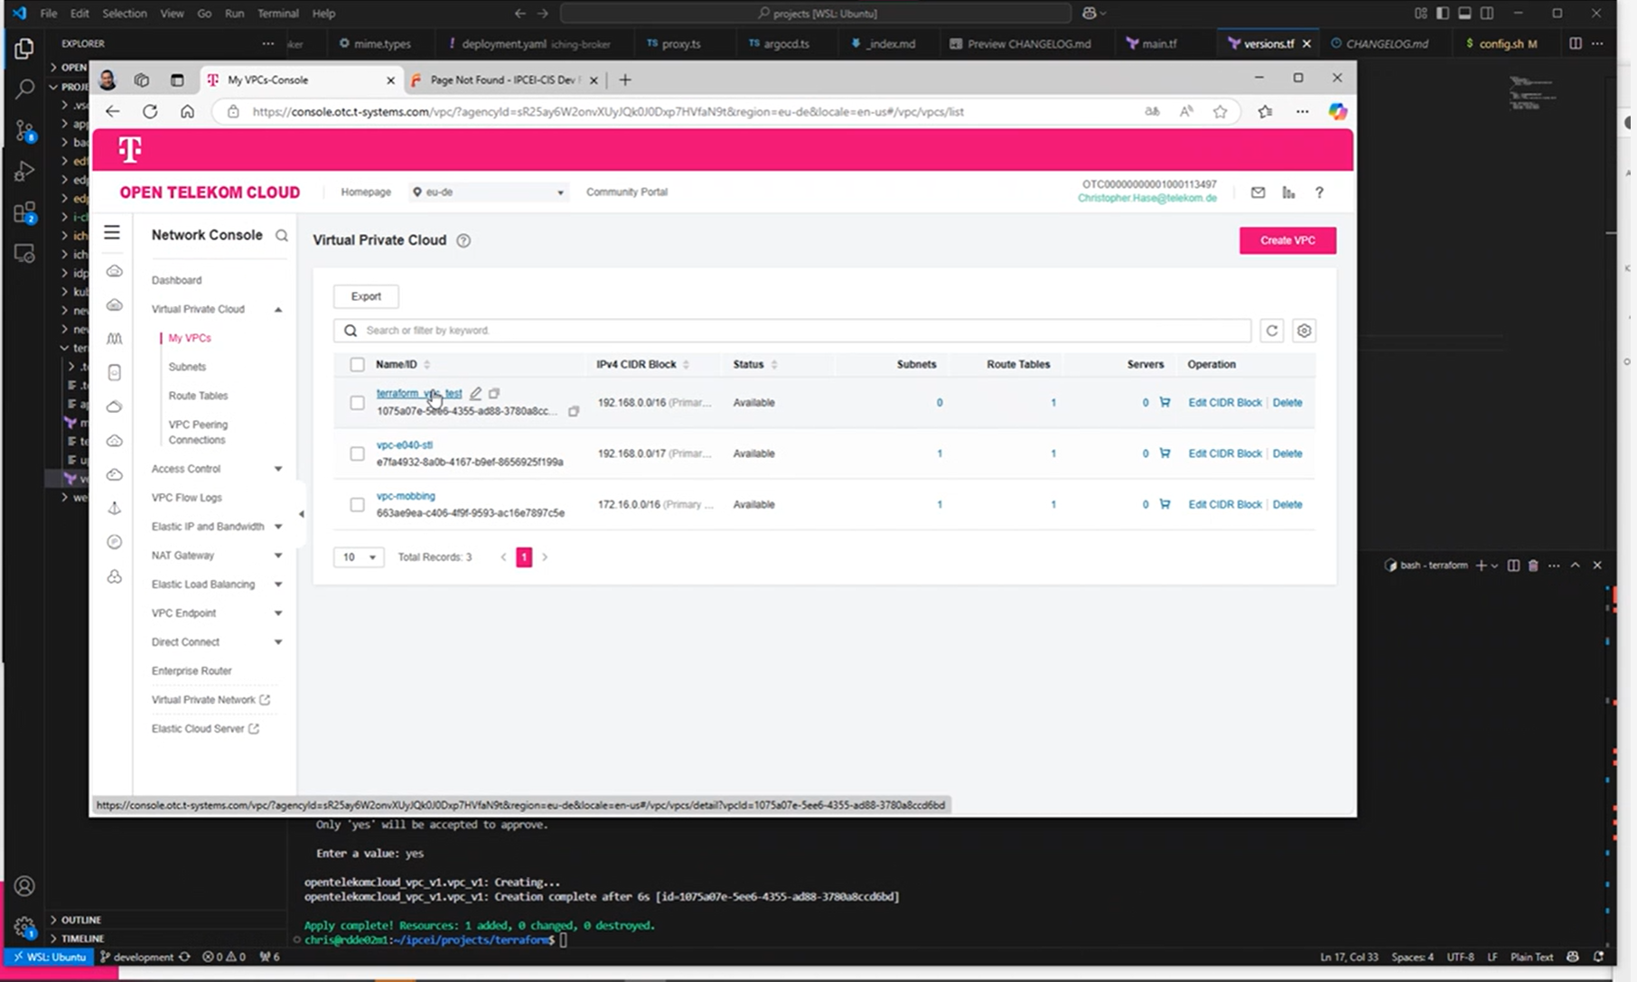Viewport: 1637px width, 982px height.
Task: Open Run and Debug icon in VS Code
Action: [24, 171]
